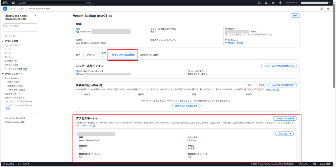The width and height of the screenshot is (336, 167).
Task: Open サービスコントロールポリシー in sidebar
Action: click(x=18, y=101)
